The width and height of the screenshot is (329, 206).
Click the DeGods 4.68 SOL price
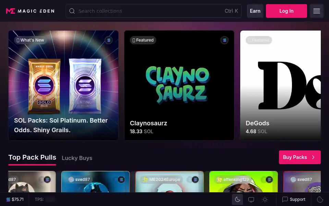click(x=256, y=131)
